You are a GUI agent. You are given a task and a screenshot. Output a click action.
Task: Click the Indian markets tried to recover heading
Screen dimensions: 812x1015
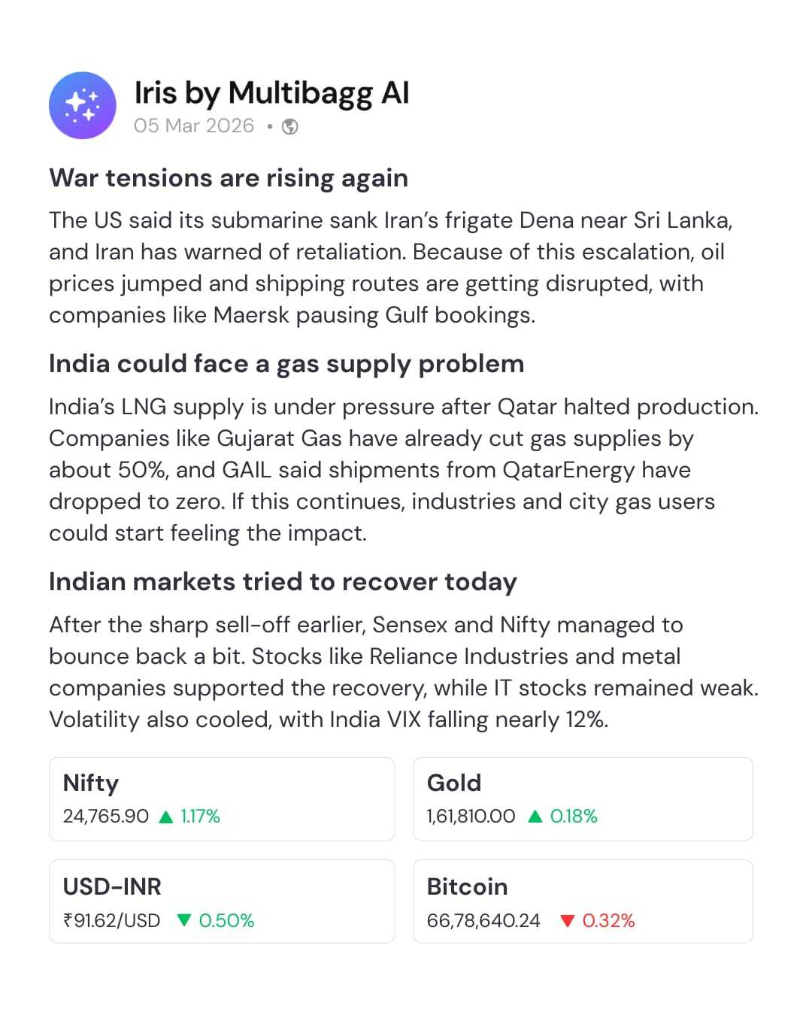pos(283,582)
